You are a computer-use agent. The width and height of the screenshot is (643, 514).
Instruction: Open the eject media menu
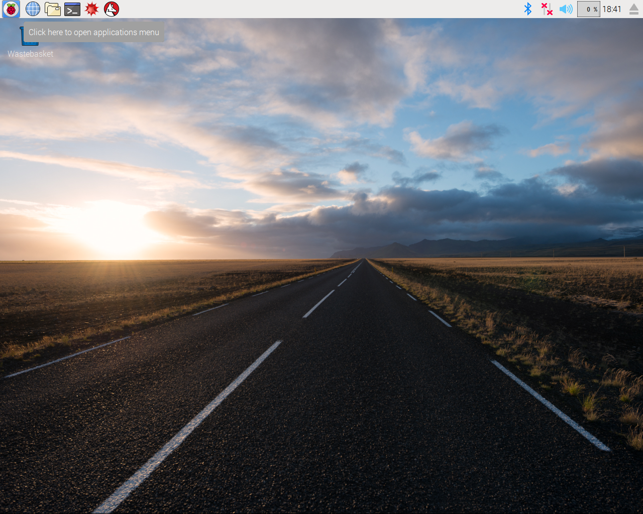634,9
